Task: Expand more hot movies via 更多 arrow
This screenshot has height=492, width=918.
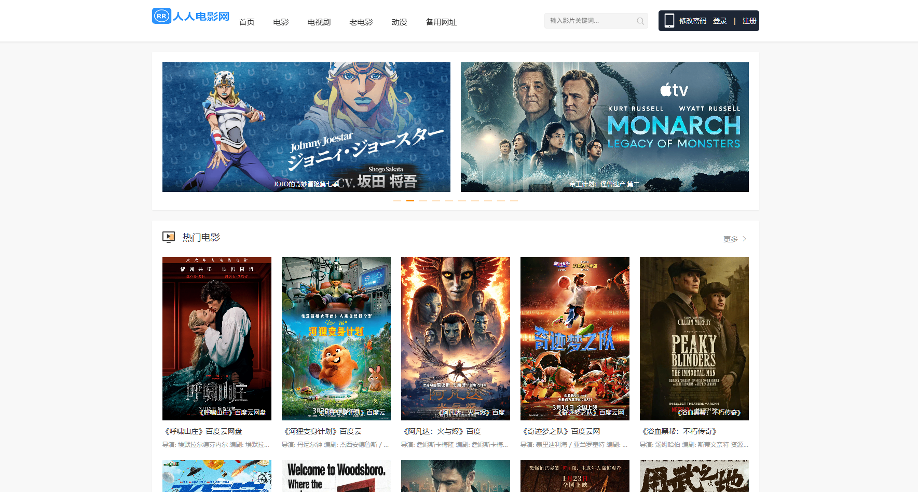Action: tap(744, 239)
